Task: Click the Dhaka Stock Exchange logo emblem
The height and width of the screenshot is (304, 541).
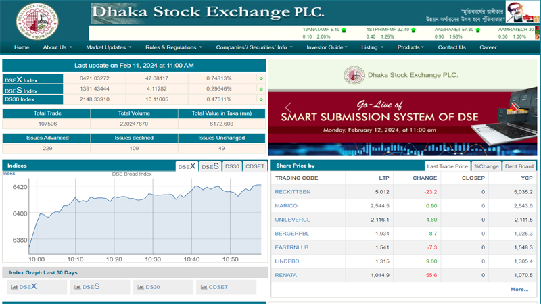Action: 37,21
